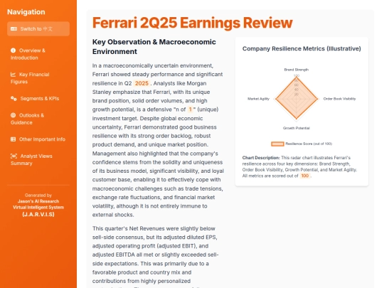The image size is (384, 288).
Task: Click the Key Observation & Macroeconomic Environment heading
Action: coord(154,46)
